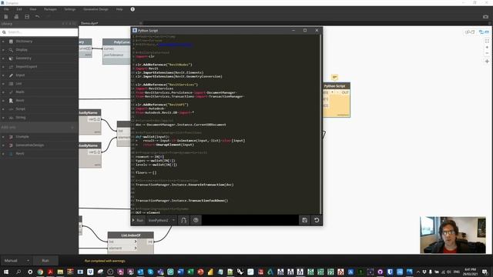Click the info icon next to Help
Screen dimensions: 493x277
132,9
